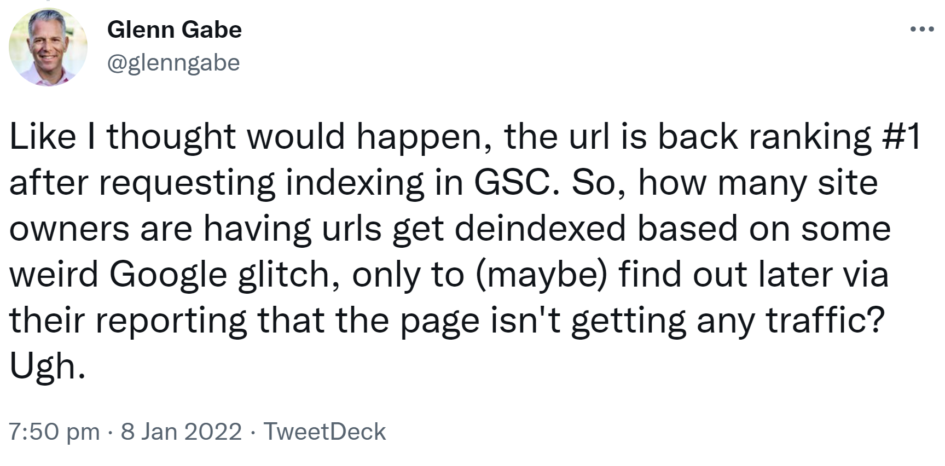Screen dimensions: 945x466
Task: Click the word "Google" in the tweet
Action: click(168, 275)
